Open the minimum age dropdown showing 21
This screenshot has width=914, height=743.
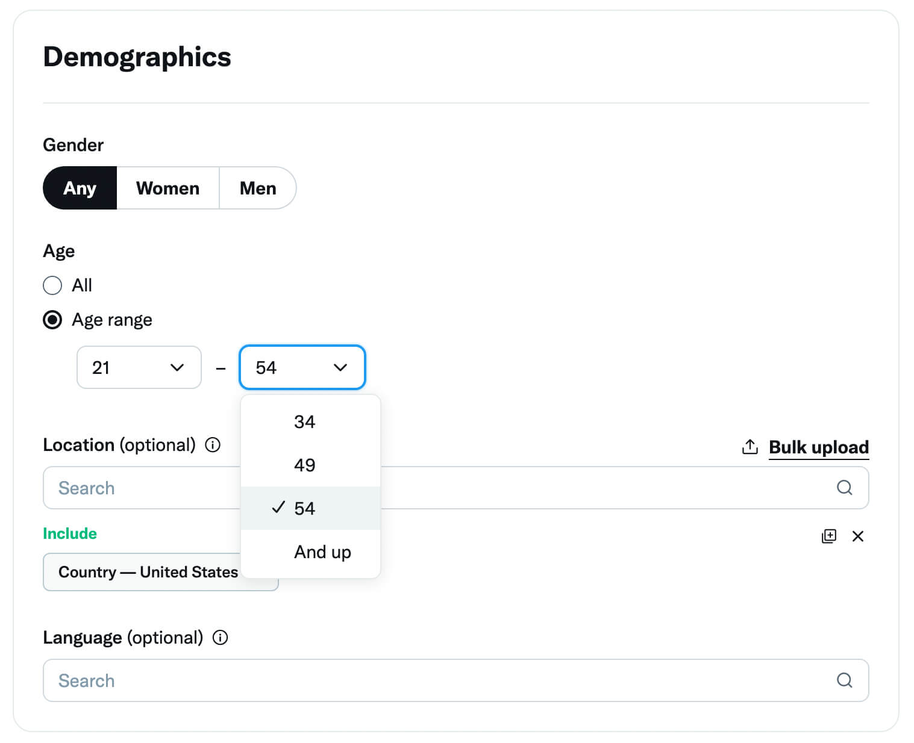click(x=139, y=367)
